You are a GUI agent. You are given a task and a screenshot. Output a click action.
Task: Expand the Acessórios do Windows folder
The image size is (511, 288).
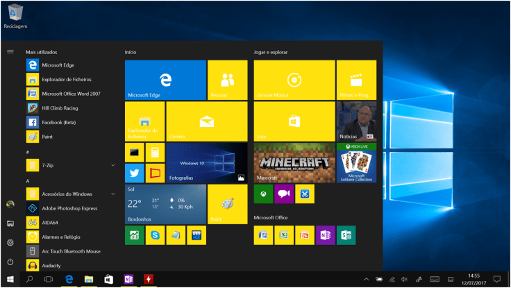point(112,194)
